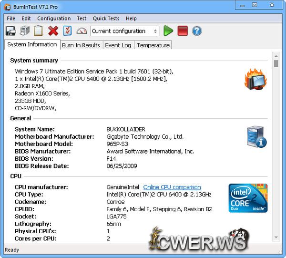Click the vertical scrollbar thumb
This screenshot has width=286, height=258.
click(276, 64)
